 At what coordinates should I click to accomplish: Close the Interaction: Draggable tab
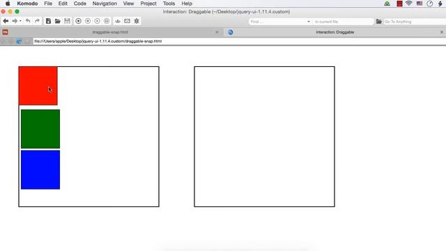coord(442,32)
